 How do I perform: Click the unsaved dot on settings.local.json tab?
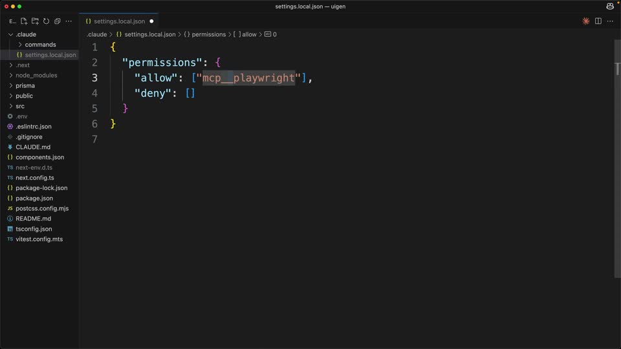click(151, 21)
